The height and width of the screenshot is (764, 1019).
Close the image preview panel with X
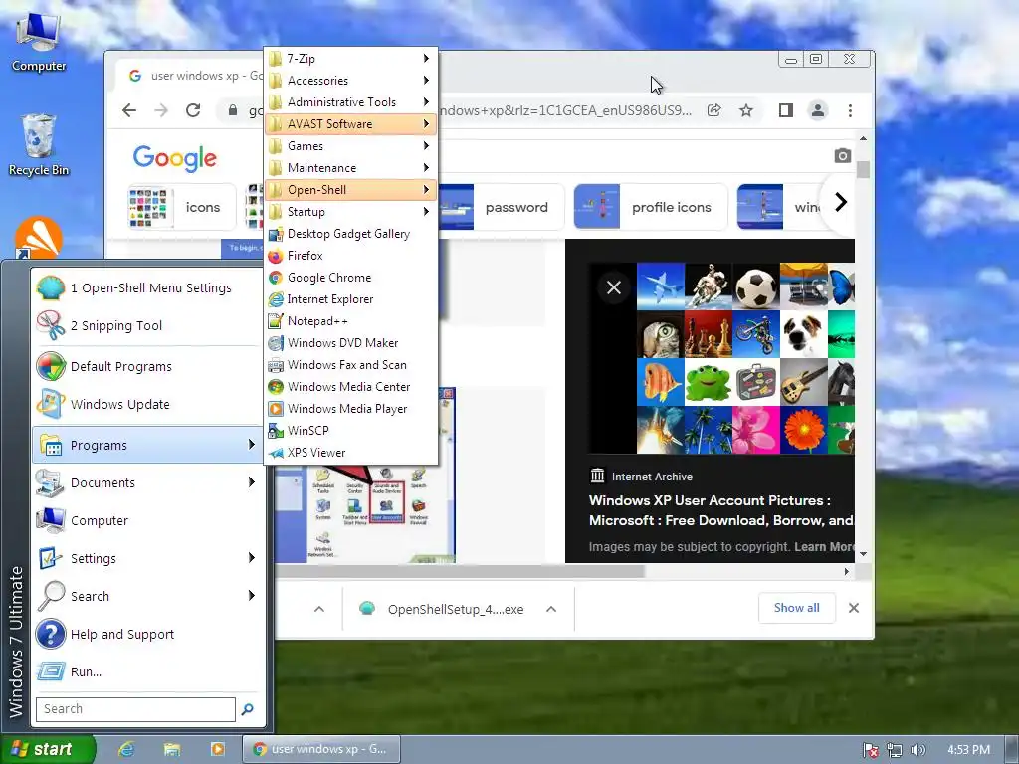(x=613, y=287)
